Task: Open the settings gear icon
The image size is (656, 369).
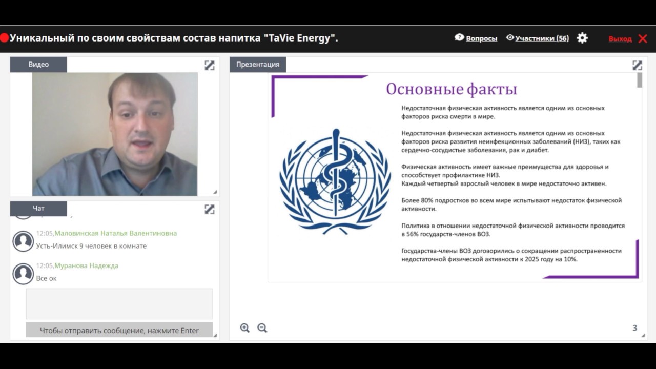Action: pos(582,38)
